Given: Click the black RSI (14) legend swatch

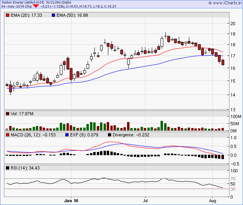Looking at the screenshot, I should (8, 168).
